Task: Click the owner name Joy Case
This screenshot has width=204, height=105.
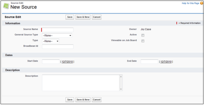Action: [x=146, y=29]
